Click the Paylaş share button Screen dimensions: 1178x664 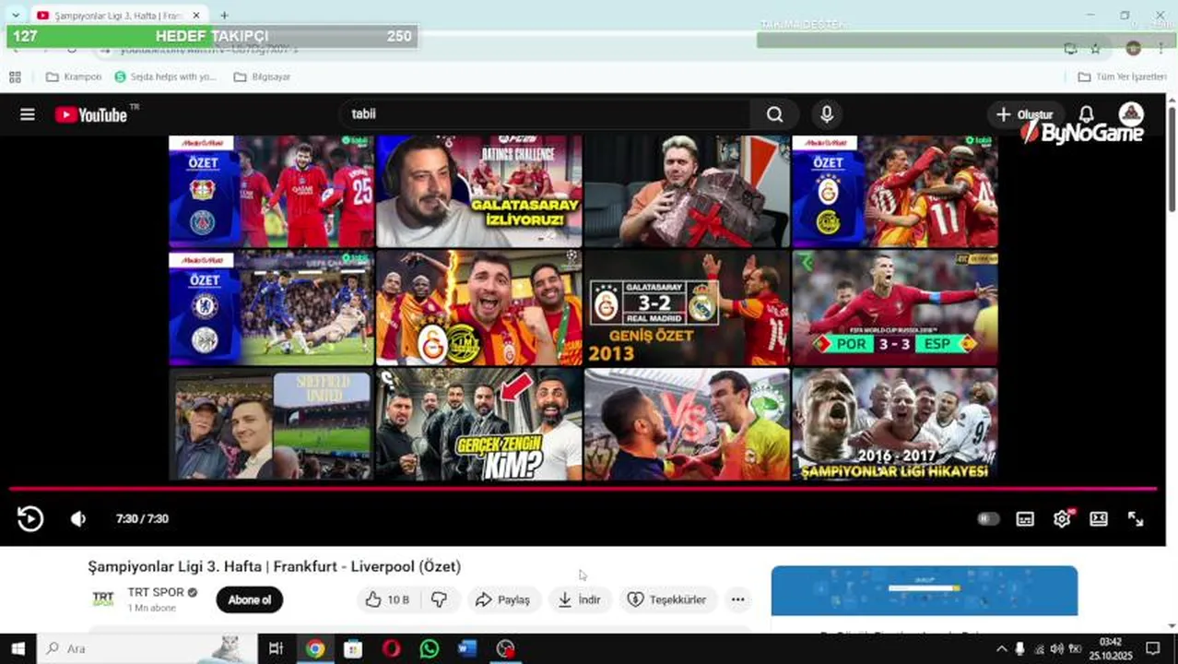[x=502, y=599]
